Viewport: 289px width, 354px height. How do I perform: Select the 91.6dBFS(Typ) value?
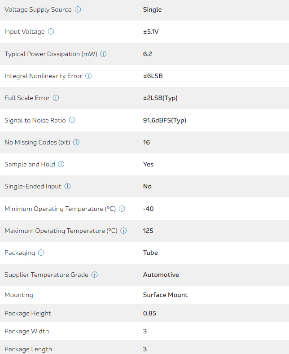tap(164, 120)
